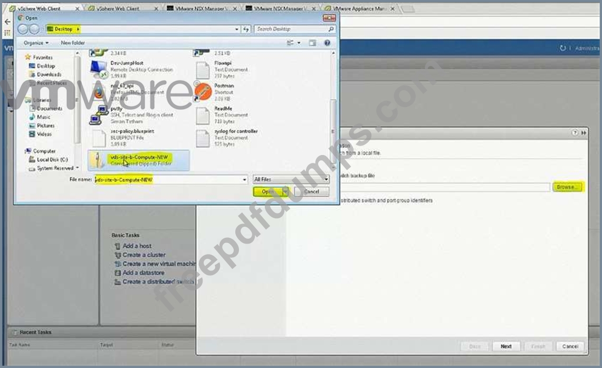
Task: Select Local Disk (C:) in navigation pane
Action: (52, 160)
